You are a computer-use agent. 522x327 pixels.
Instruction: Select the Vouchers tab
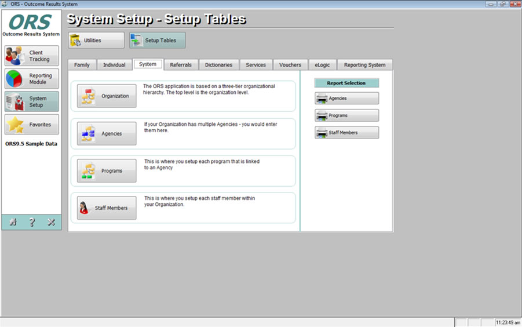(290, 65)
